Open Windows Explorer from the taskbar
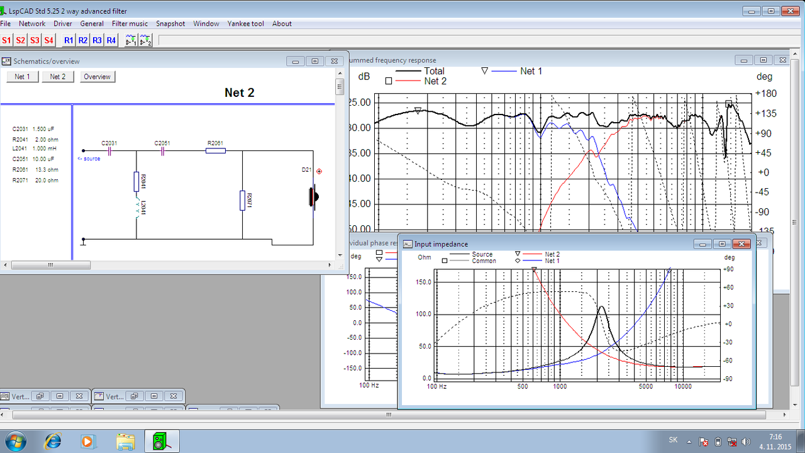Viewport: 805px width, 453px height. coord(125,441)
